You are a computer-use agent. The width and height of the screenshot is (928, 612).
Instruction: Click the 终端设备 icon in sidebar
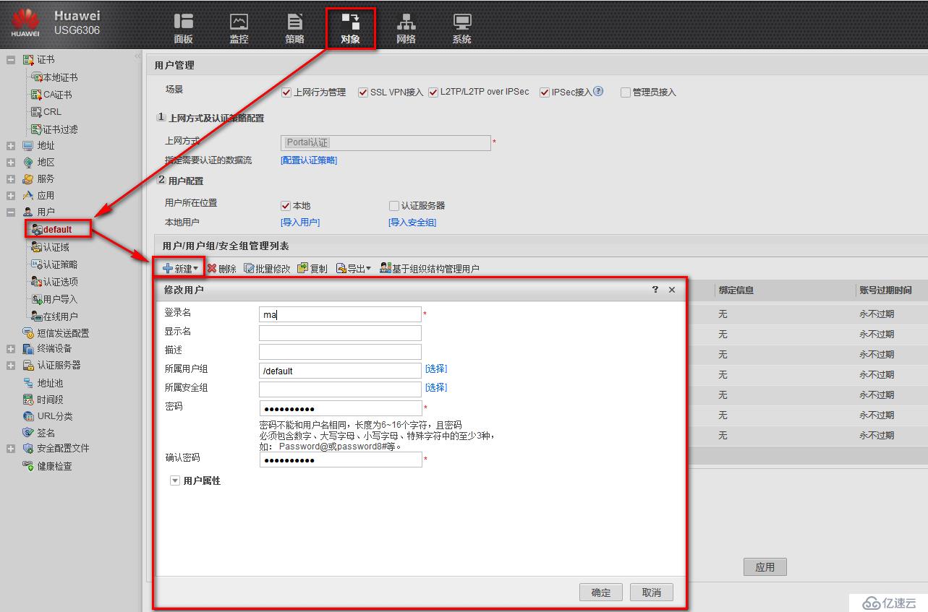pyautogui.click(x=28, y=349)
